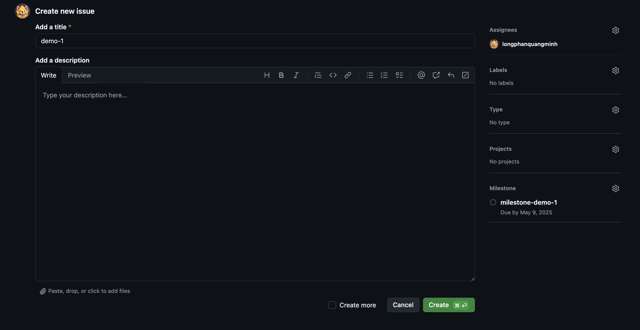Image resolution: width=640 pixels, height=330 pixels.
Task: Open the Assignees gear settings
Action: pos(616,30)
